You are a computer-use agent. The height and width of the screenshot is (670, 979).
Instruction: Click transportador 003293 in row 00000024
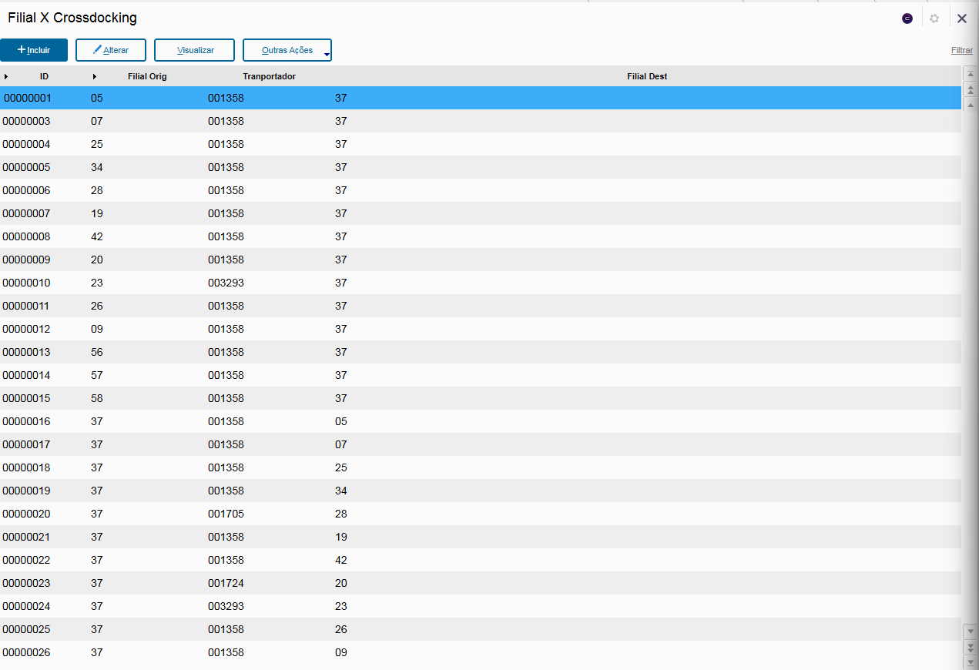click(226, 606)
